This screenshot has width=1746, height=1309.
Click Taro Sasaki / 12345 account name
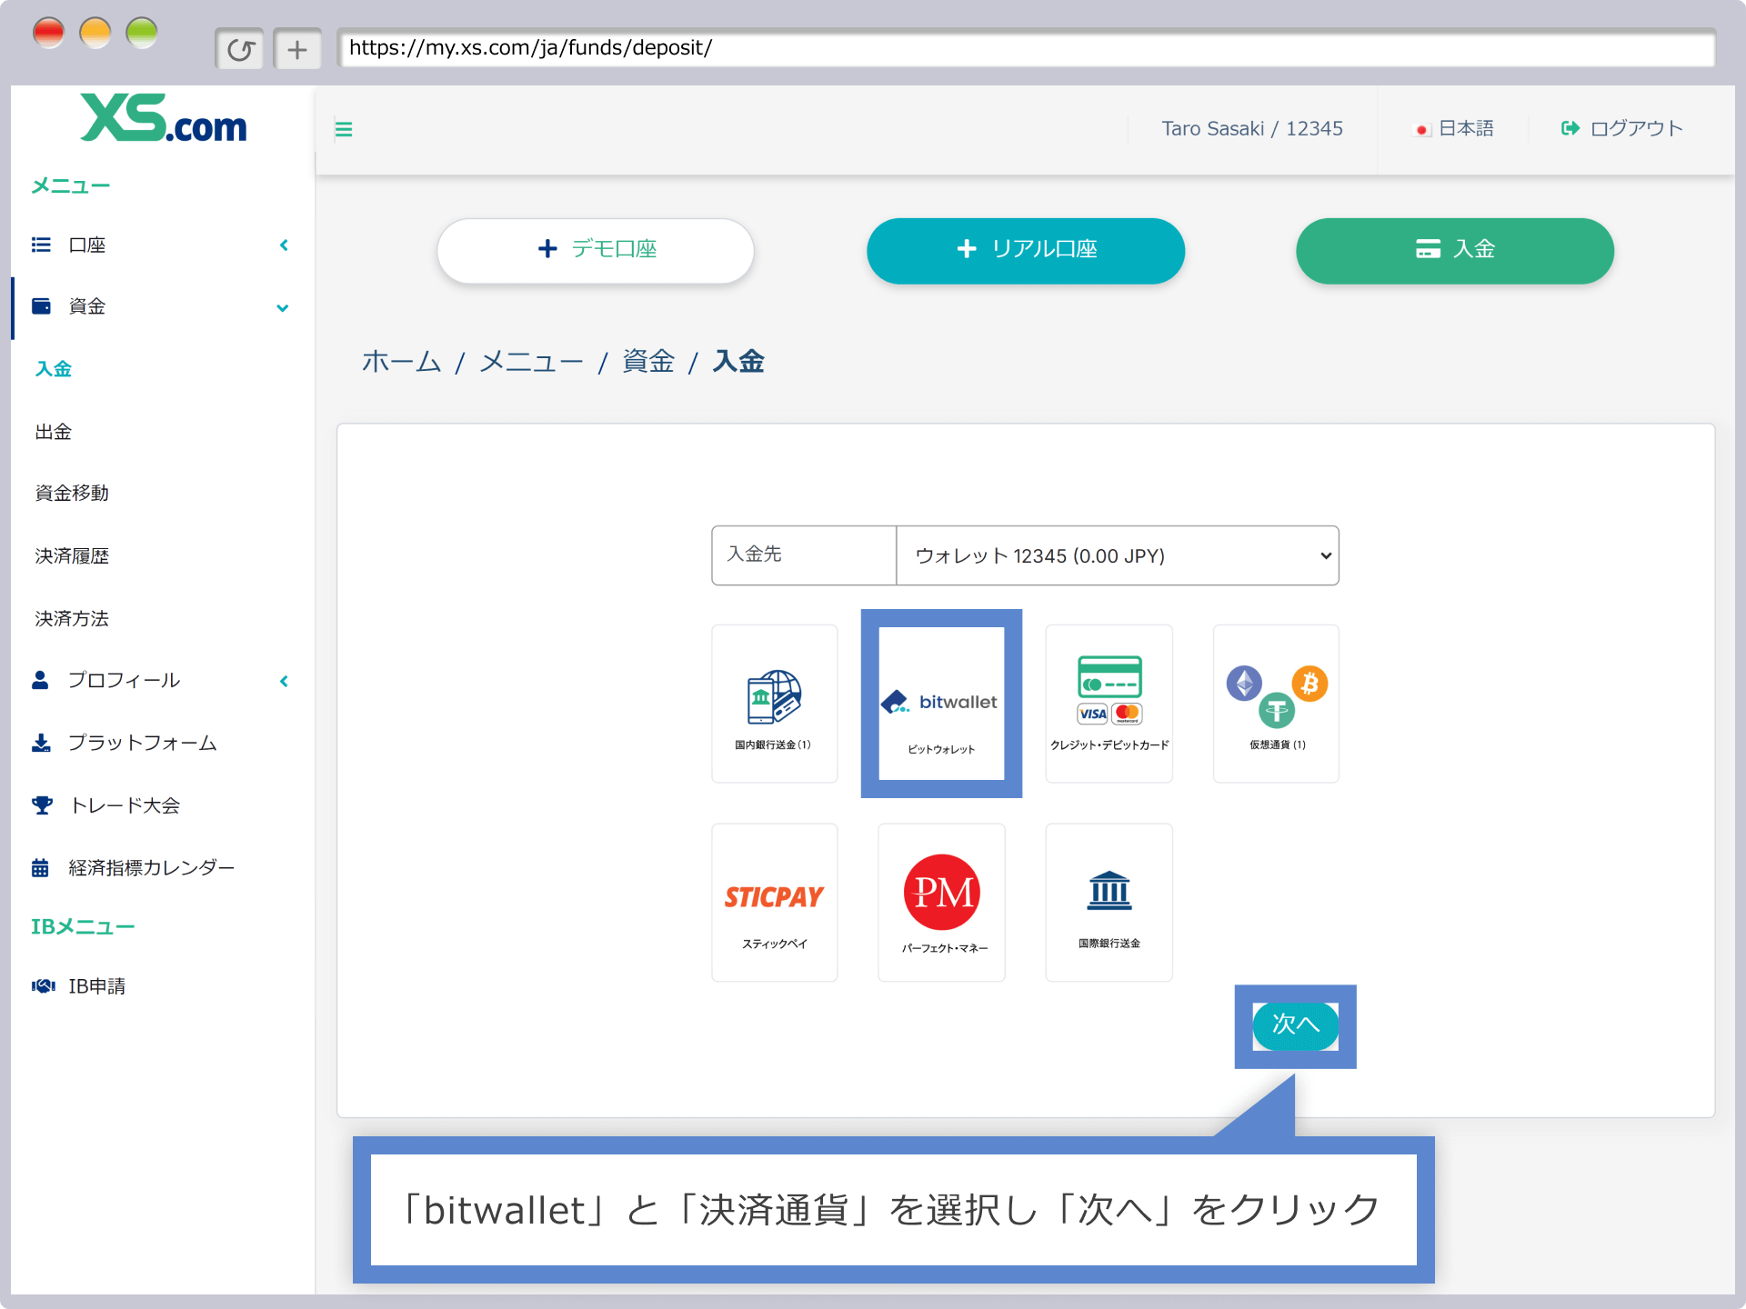(x=1252, y=129)
